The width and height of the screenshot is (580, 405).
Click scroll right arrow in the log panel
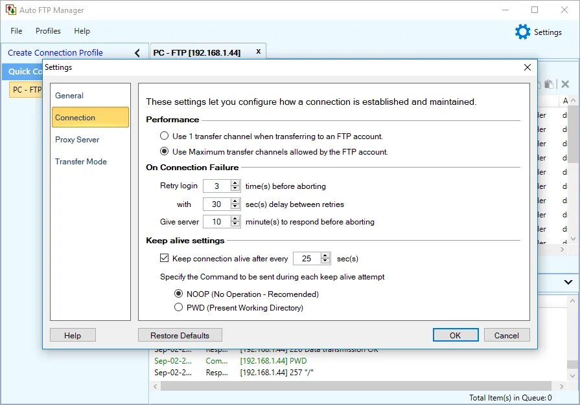pyautogui.click(x=561, y=386)
